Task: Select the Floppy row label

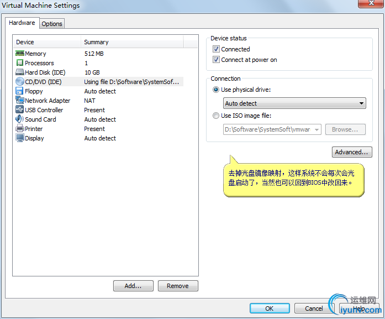Action: click(x=34, y=91)
